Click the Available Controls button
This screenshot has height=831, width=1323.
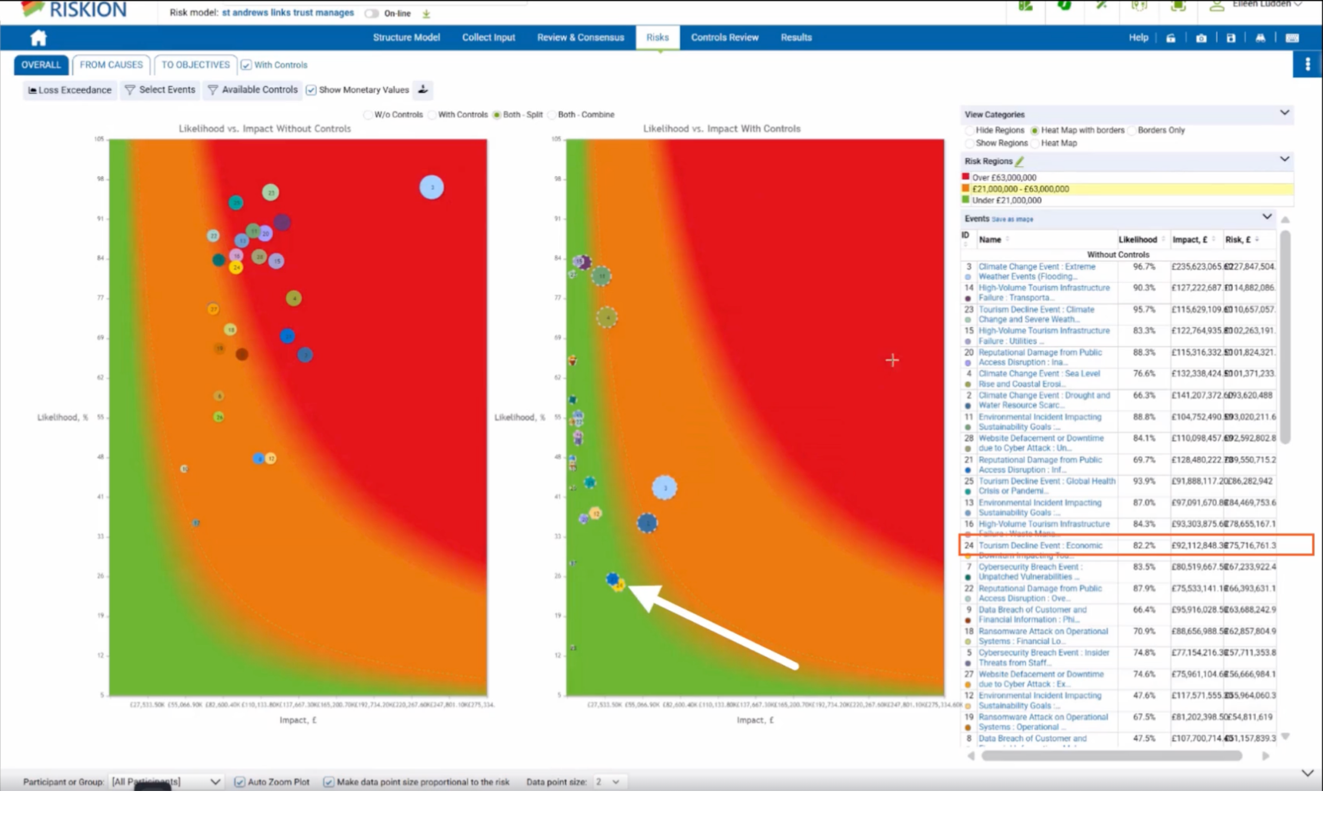tap(252, 90)
